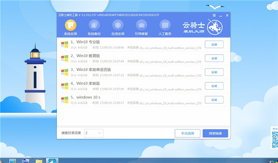Click the 手动选择 button
278x163 pixels.
click(x=188, y=133)
